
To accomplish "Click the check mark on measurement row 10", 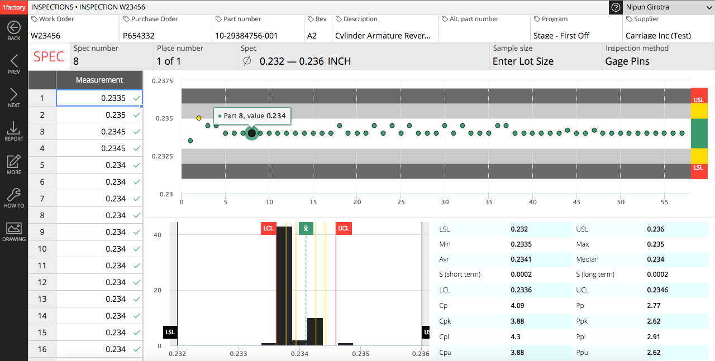I will (x=137, y=249).
